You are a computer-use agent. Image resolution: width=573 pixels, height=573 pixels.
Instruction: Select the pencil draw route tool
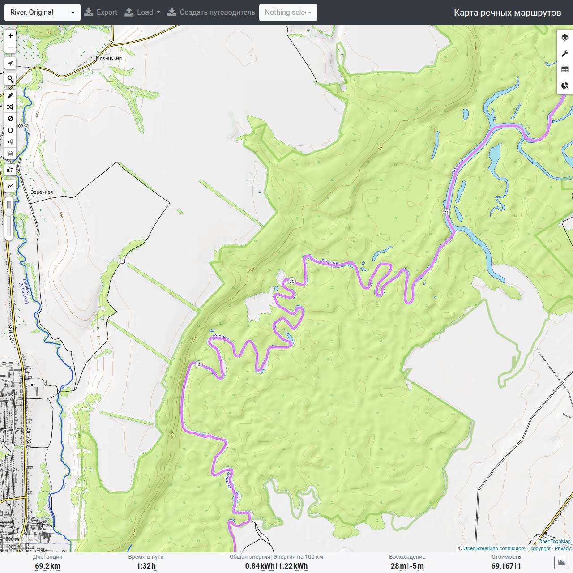pos(10,95)
